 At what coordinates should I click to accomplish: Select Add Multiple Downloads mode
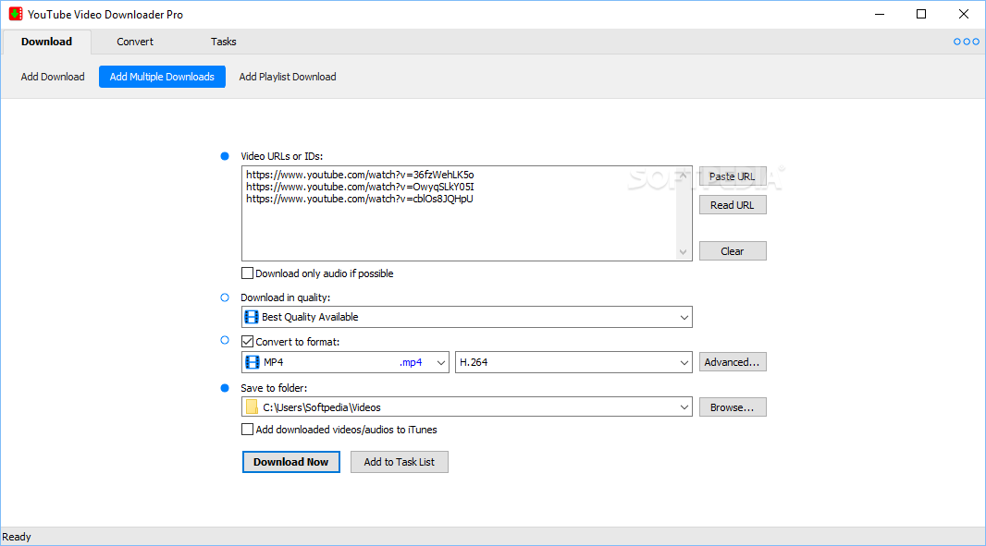[x=162, y=77]
